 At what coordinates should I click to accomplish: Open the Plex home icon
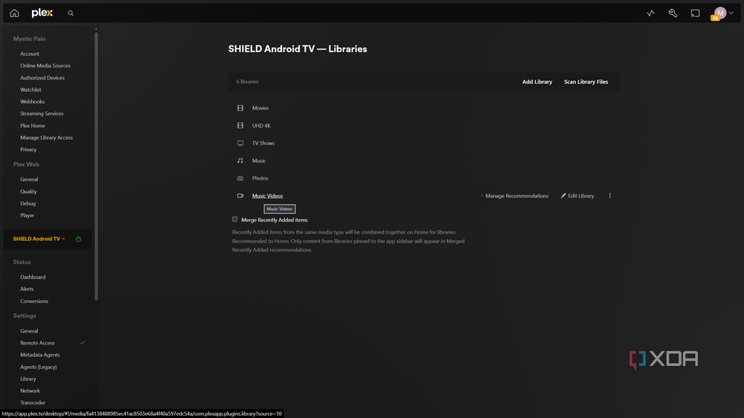tap(14, 13)
